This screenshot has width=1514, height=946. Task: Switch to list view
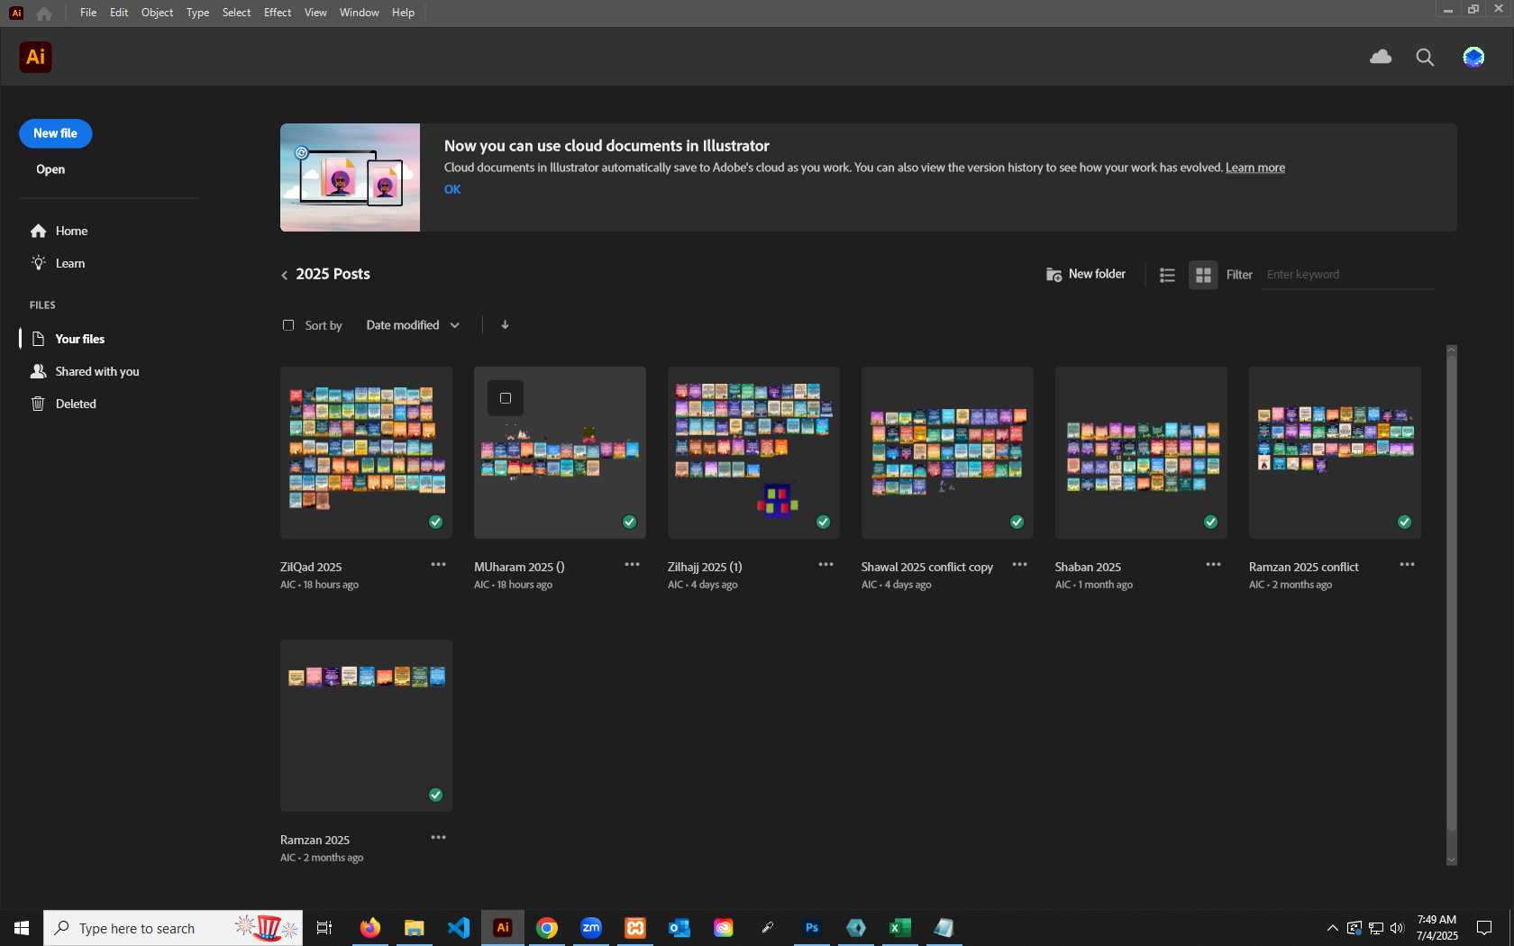pyautogui.click(x=1167, y=275)
